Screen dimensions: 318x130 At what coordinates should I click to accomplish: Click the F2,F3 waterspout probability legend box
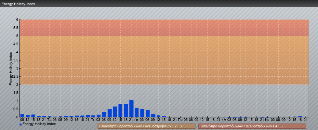(x=146, y=126)
